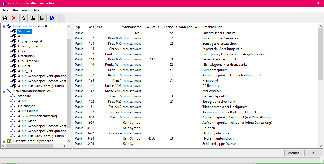The image size is (324, 164).
Task: Click the blue refresh arrows icon
Action: 52,18
